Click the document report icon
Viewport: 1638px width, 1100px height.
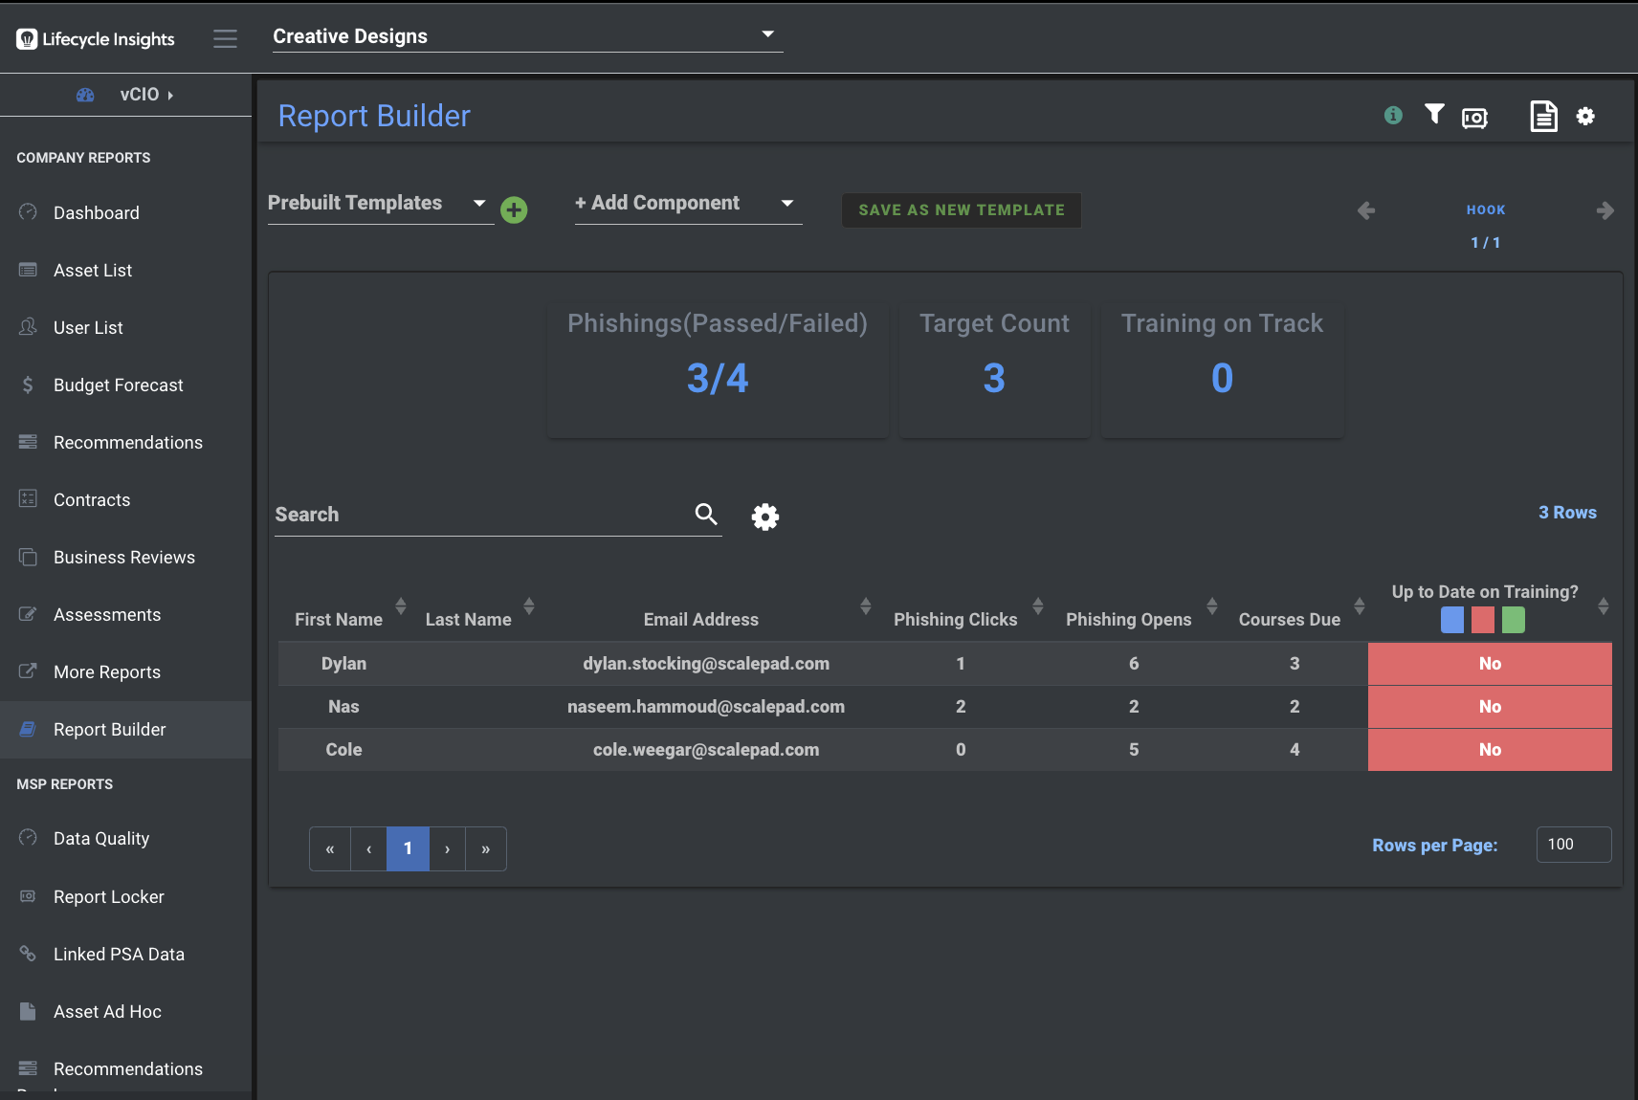(1542, 115)
